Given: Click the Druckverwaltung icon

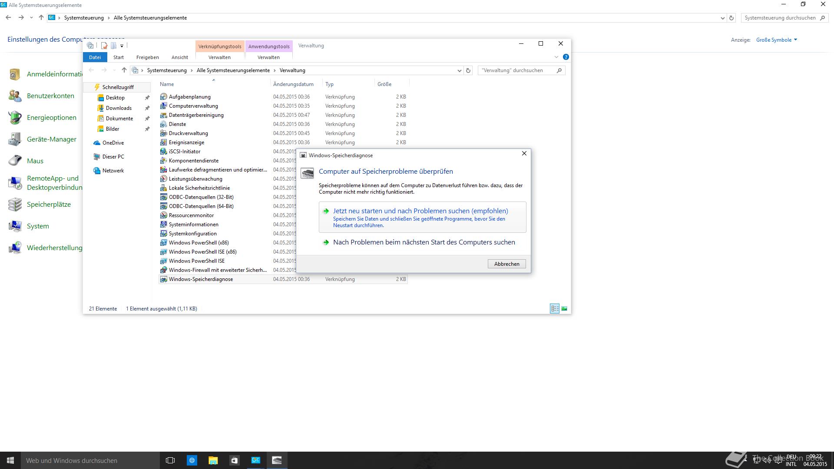Looking at the screenshot, I should (x=163, y=133).
